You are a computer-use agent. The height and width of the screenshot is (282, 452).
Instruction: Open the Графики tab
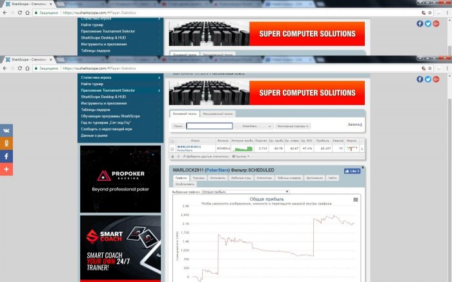[181, 178]
